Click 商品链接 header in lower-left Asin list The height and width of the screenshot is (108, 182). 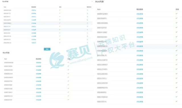click(38, 59)
